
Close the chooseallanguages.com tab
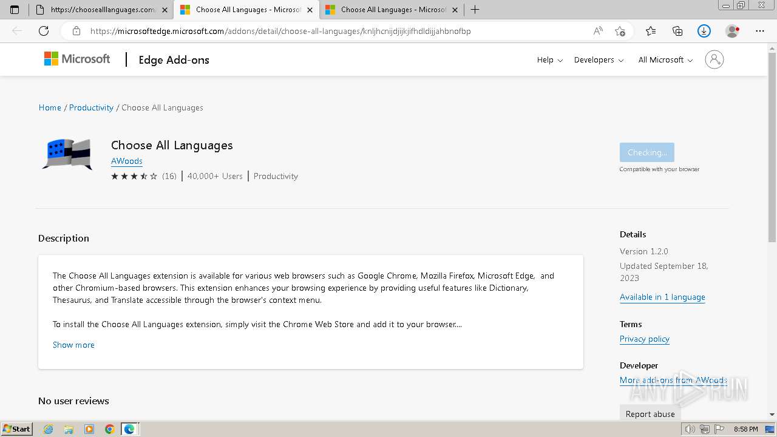click(165, 10)
